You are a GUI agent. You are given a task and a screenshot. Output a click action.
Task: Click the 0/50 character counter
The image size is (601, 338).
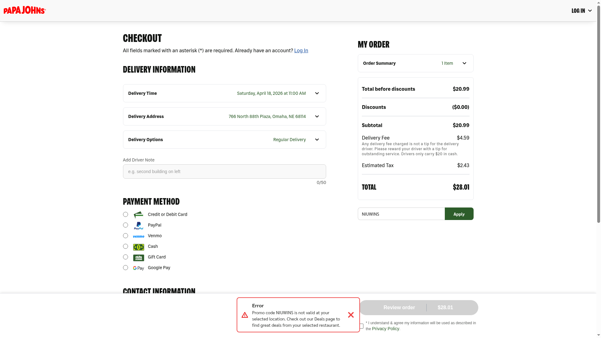click(x=321, y=182)
